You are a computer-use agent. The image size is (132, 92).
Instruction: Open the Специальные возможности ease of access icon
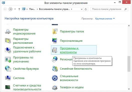[x=55, y=78]
